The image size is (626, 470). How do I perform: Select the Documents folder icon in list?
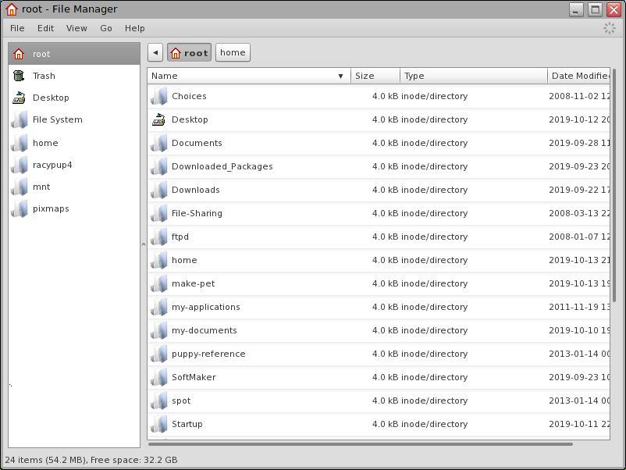coord(159,143)
